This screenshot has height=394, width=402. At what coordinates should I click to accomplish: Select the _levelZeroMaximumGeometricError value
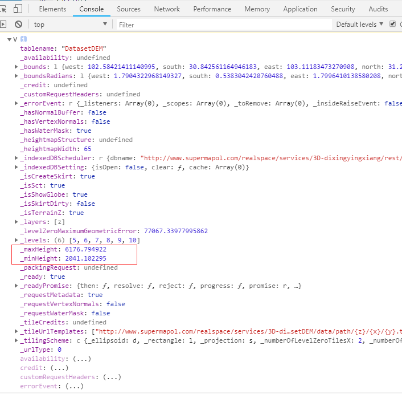pyautogui.click(x=175, y=231)
